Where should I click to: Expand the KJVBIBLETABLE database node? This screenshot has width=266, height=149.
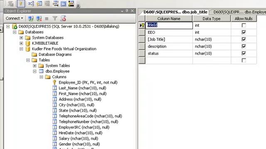(21, 43)
